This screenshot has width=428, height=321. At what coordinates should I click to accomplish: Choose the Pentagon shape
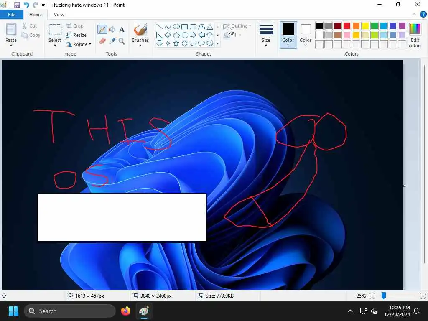(176, 35)
